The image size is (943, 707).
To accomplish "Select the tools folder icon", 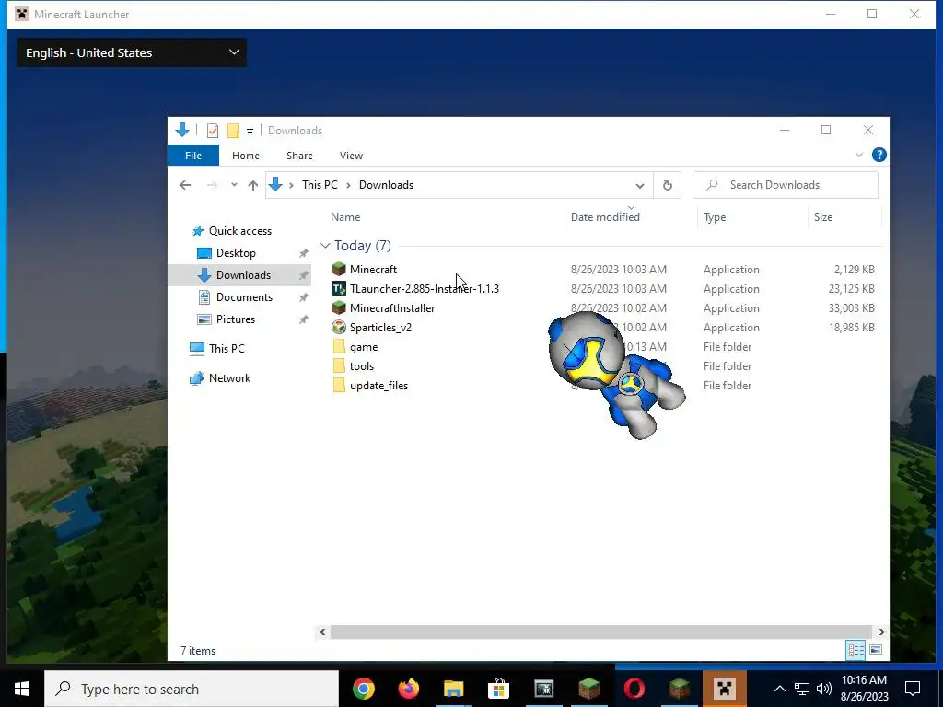I will point(339,366).
